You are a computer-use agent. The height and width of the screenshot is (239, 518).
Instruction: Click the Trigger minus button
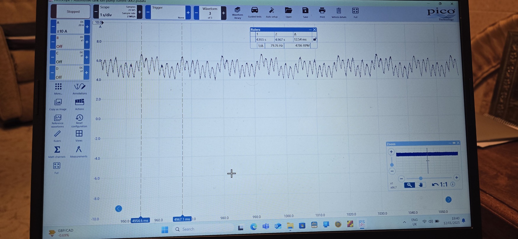148,12
